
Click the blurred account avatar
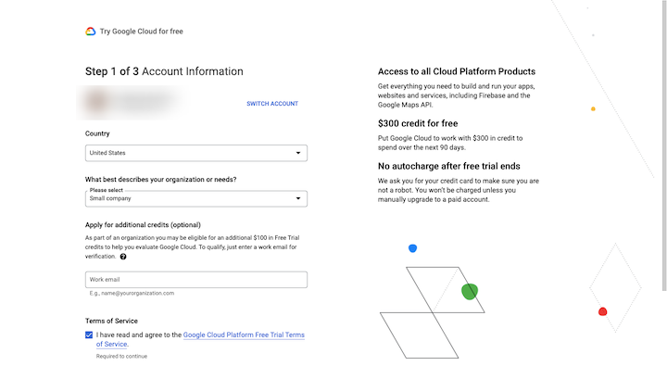[x=96, y=102]
